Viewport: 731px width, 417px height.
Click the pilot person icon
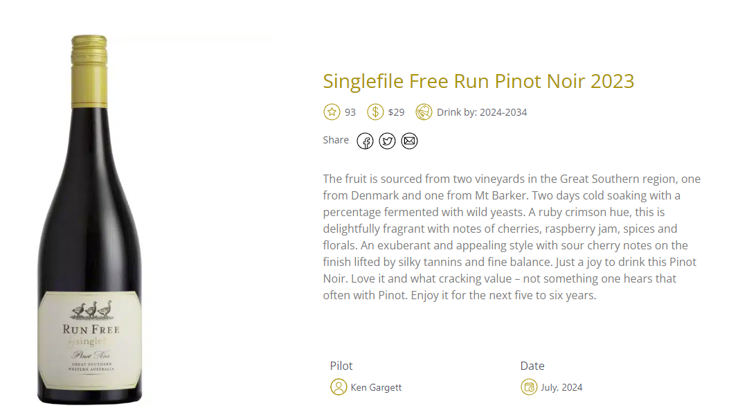(339, 387)
